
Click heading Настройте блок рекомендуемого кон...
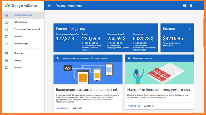point(160,90)
